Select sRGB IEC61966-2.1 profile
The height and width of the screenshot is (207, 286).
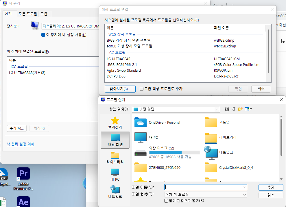(185, 65)
